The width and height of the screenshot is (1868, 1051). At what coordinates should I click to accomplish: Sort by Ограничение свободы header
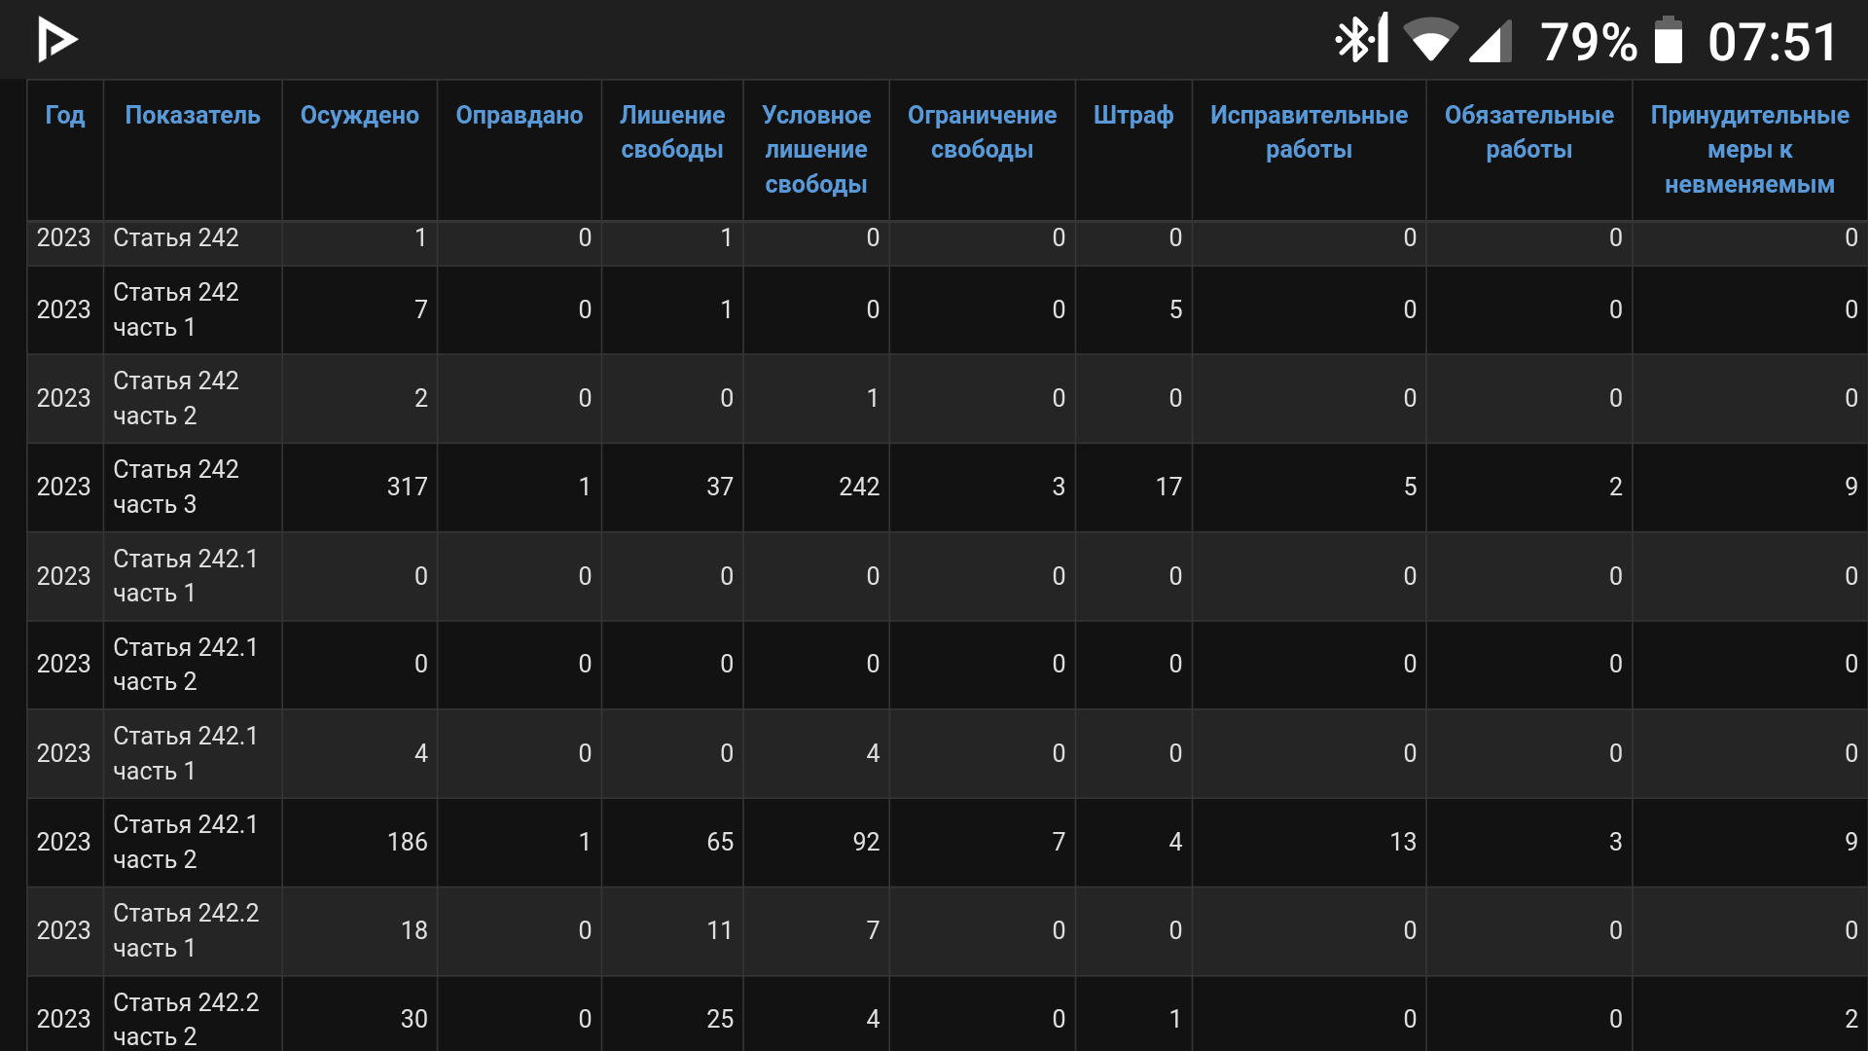981,132
